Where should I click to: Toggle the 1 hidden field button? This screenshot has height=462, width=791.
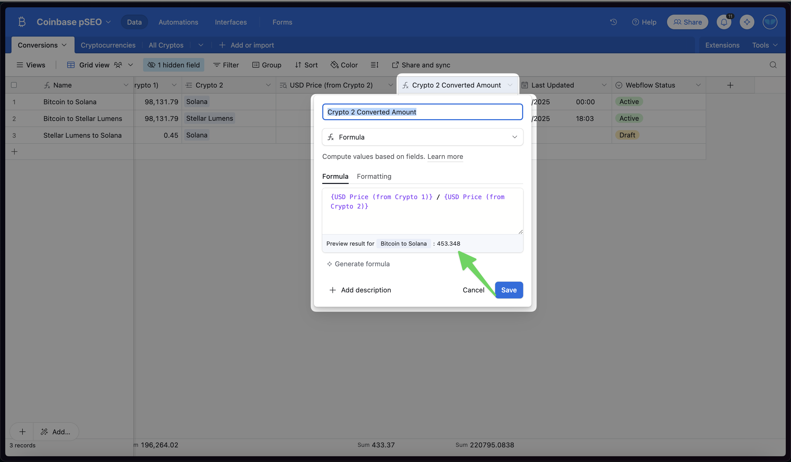pos(174,65)
